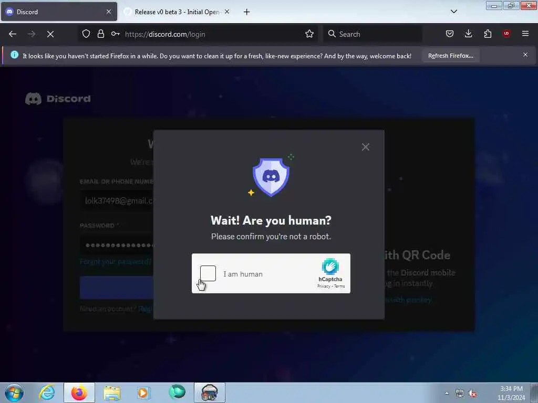Open the Downloads panel
Viewport: 538px width, 403px height.
click(x=468, y=34)
